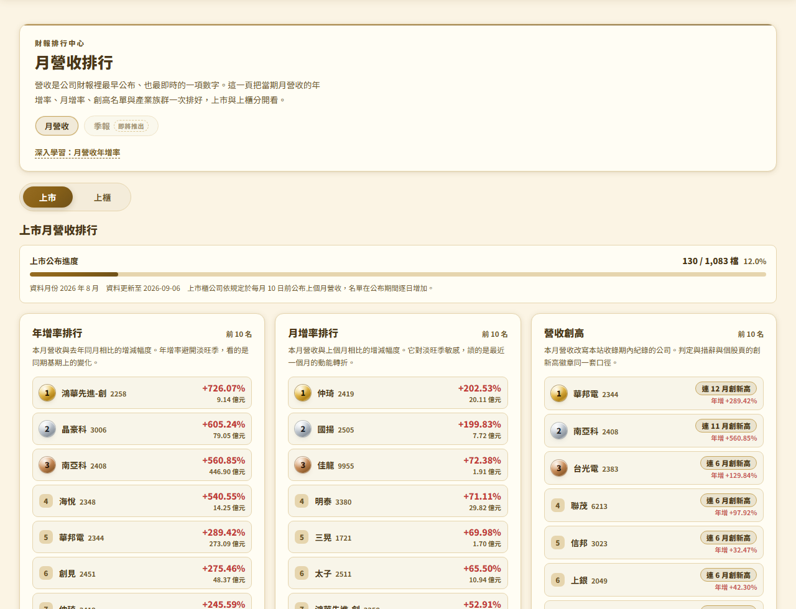Screen dimensions: 796x609
Task: Open the 晶豪科 3006 ranking row
Action: pyautogui.click(x=142, y=429)
